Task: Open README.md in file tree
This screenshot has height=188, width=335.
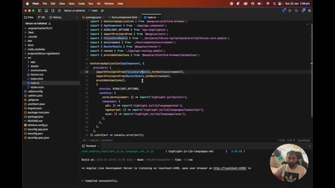Action: pyautogui.click(x=35, y=121)
